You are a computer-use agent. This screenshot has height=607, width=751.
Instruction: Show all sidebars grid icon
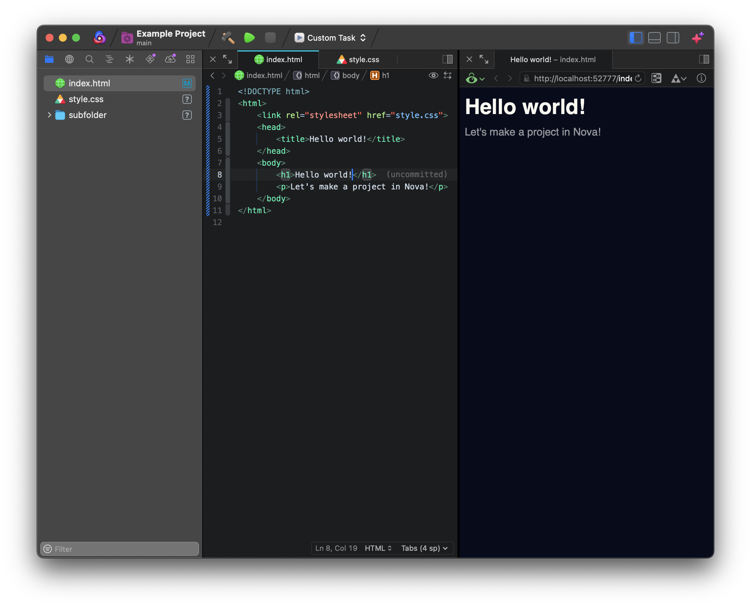pos(190,59)
